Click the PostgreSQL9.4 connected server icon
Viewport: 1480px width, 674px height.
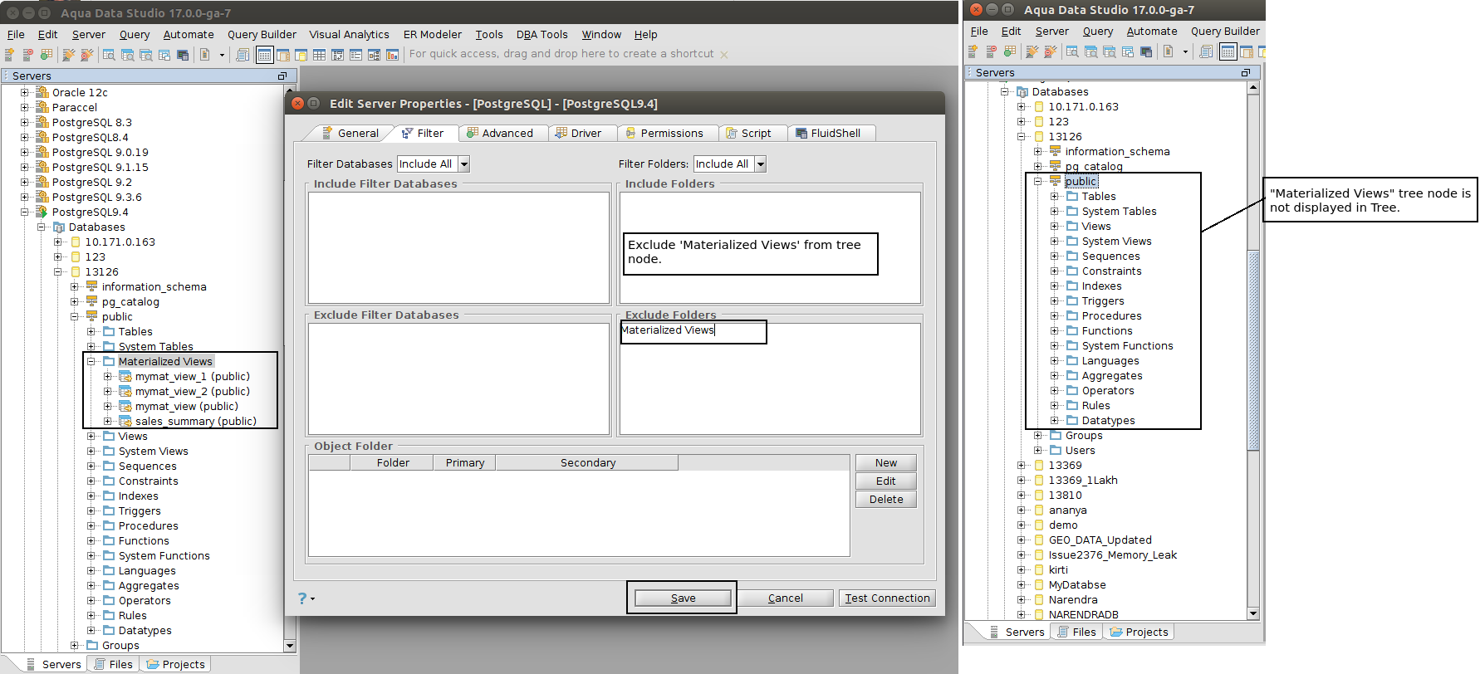coord(42,212)
